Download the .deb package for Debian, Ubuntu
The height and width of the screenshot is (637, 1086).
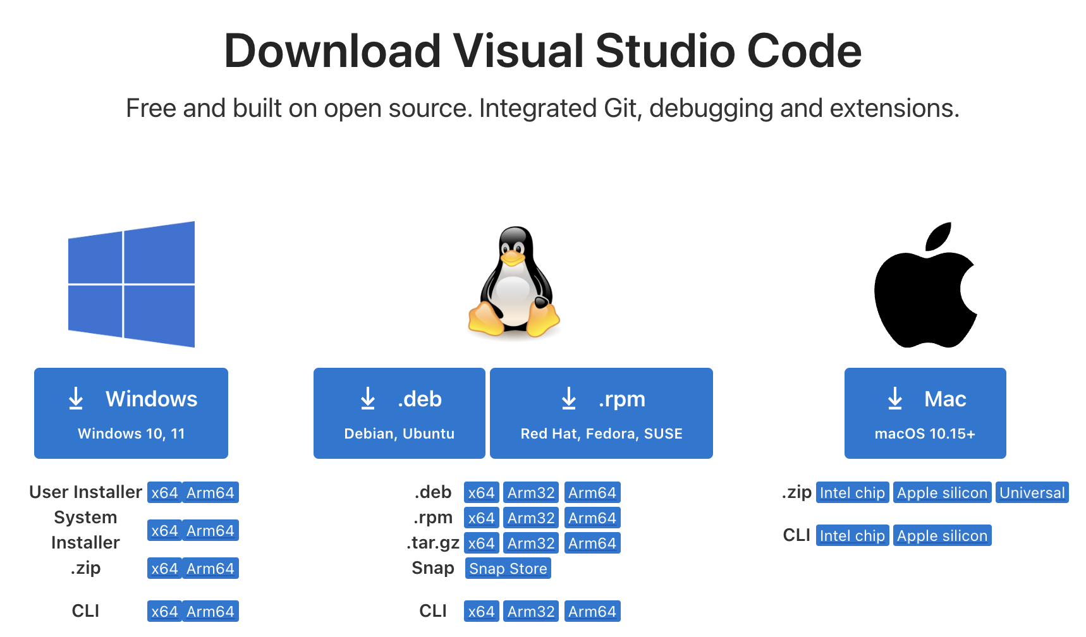[398, 413]
